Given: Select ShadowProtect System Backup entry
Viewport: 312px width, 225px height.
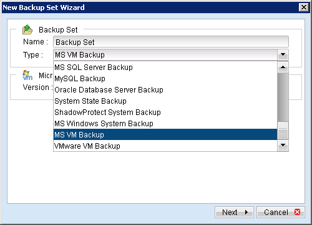Looking at the screenshot, I should click(x=165, y=112).
